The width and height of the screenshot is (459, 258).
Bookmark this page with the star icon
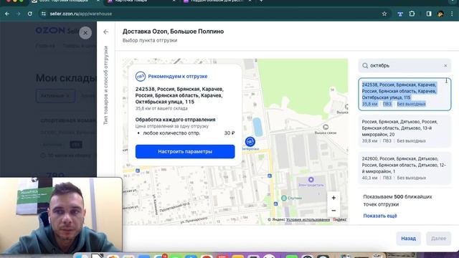[x=384, y=14]
